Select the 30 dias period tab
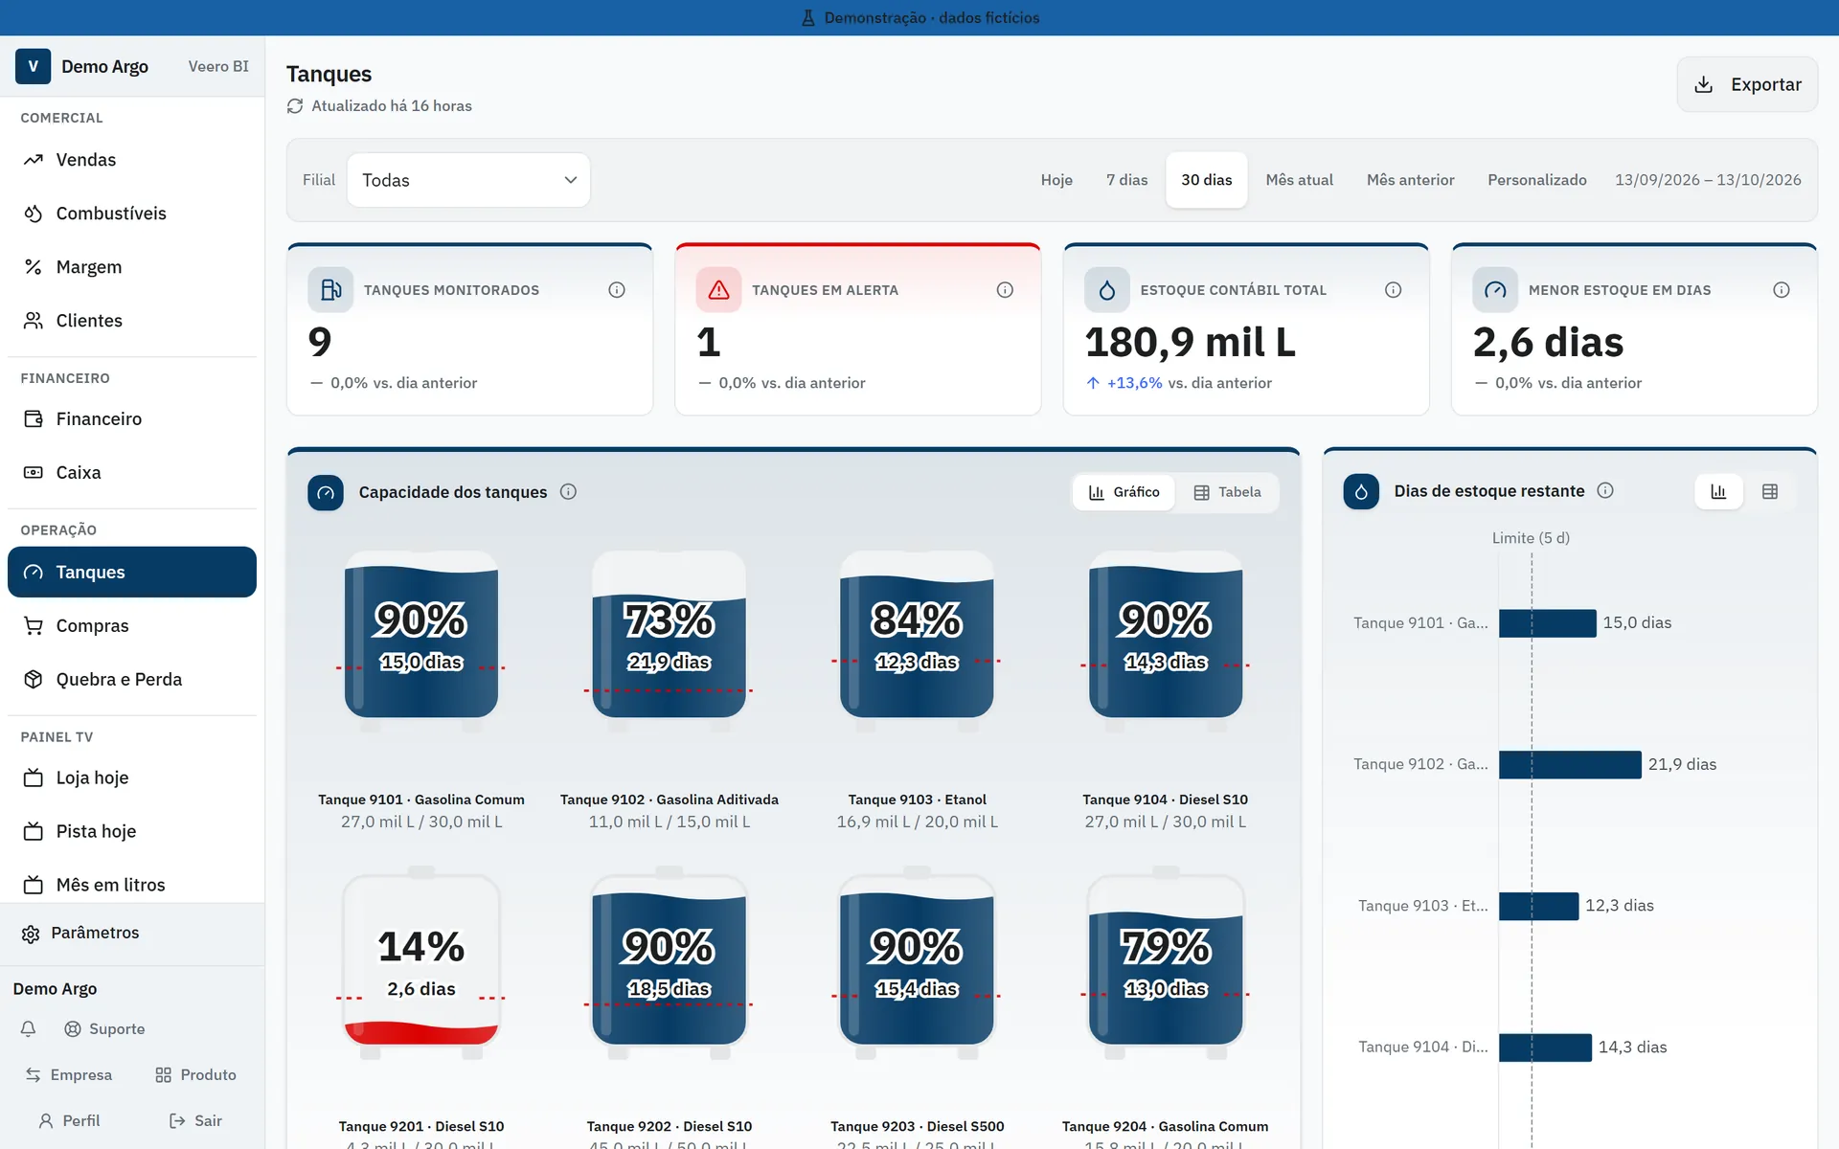The width and height of the screenshot is (1839, 1149). pos(1207,180)
